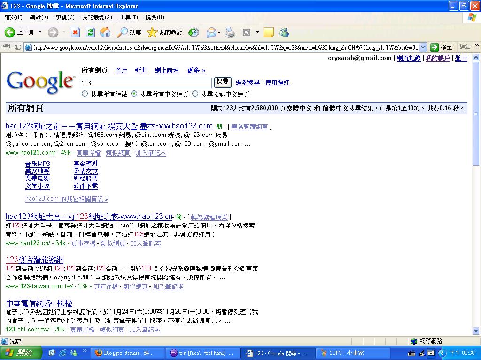Image resolution: width=481 pixels, height=360 pixels.
Task: Open Messenger via people icon
Action: pos(284,32)
